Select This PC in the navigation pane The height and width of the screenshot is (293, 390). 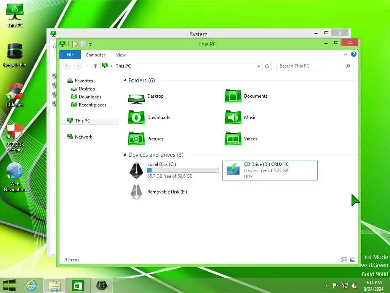90,121
